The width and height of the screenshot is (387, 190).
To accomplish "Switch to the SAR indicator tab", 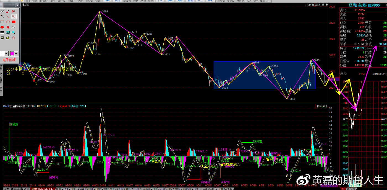I will (x=177, y=189).
